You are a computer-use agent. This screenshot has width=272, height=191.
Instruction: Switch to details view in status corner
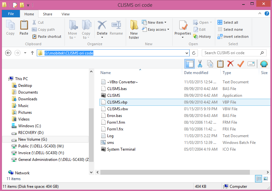point(258,179)
